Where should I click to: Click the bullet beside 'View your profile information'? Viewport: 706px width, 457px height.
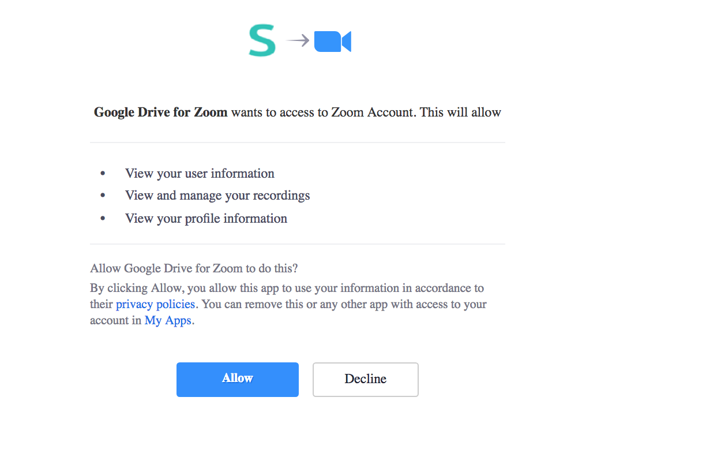click(x=103, y=219)
